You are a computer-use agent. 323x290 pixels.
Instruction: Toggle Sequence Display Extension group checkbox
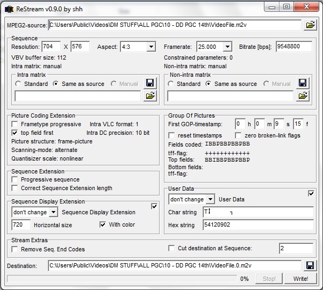click(154, 206)
